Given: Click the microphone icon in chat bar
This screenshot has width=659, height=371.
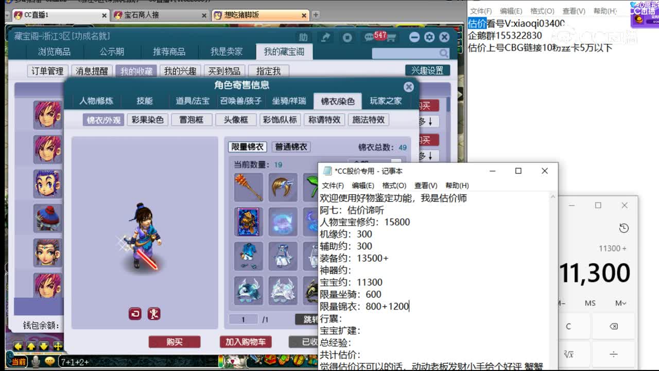Looking at the screenshot, I should point(36,361).
